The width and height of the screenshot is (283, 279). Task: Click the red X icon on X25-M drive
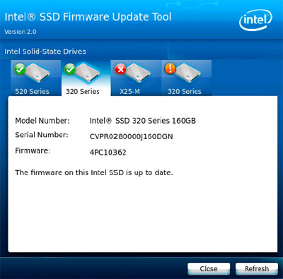(120, 69)
